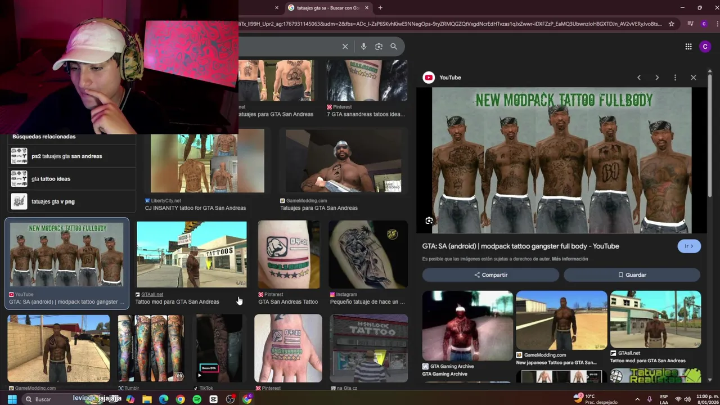Clear the Google search box text
Viewport: 720px width, 405px height.
[x=345, y=47]
